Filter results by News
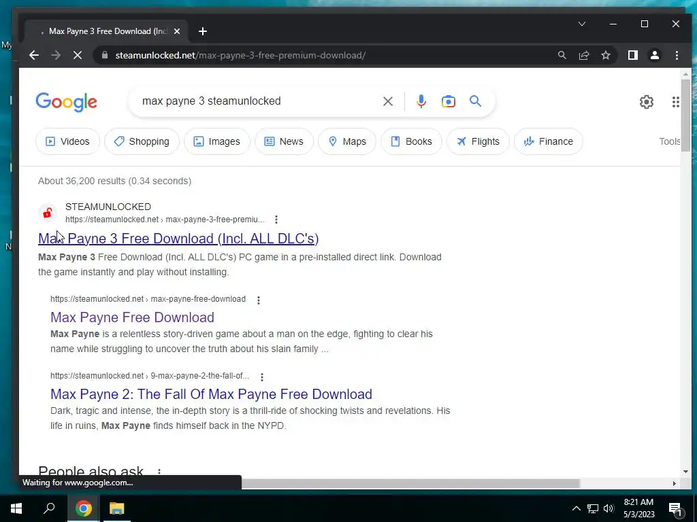Image resolution: width=697 pixels, height=522 pixels. (284, 141)
